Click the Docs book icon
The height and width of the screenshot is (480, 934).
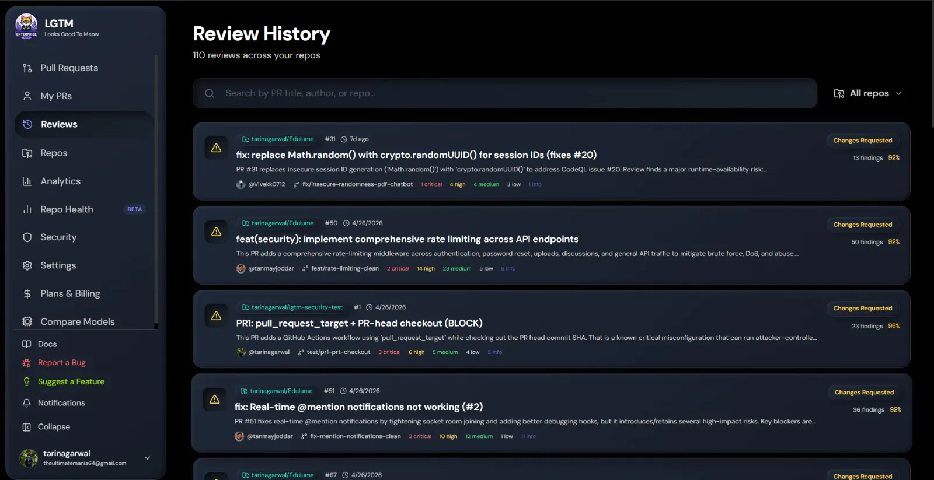pyautogui.click(x=26, y=344)
